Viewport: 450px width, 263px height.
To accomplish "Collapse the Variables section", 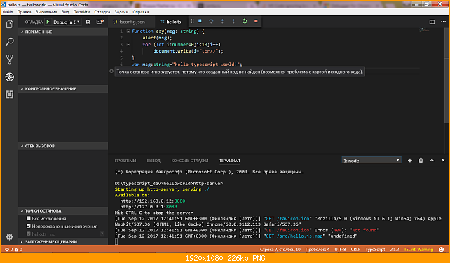I will 63,32.
